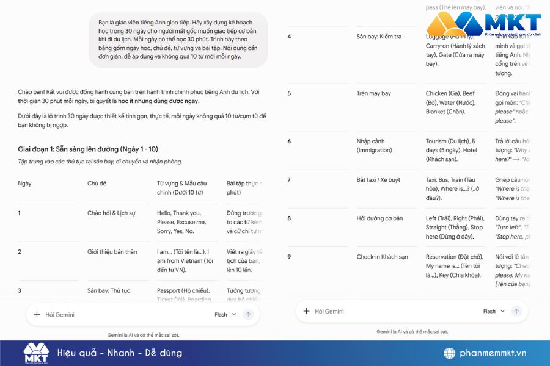Click cell 'Left (Trái), Right (Phải)'

pyautogui.click(x=455, y=228)
